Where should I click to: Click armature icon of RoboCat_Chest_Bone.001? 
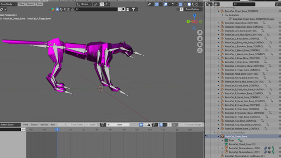click(226, 144)
